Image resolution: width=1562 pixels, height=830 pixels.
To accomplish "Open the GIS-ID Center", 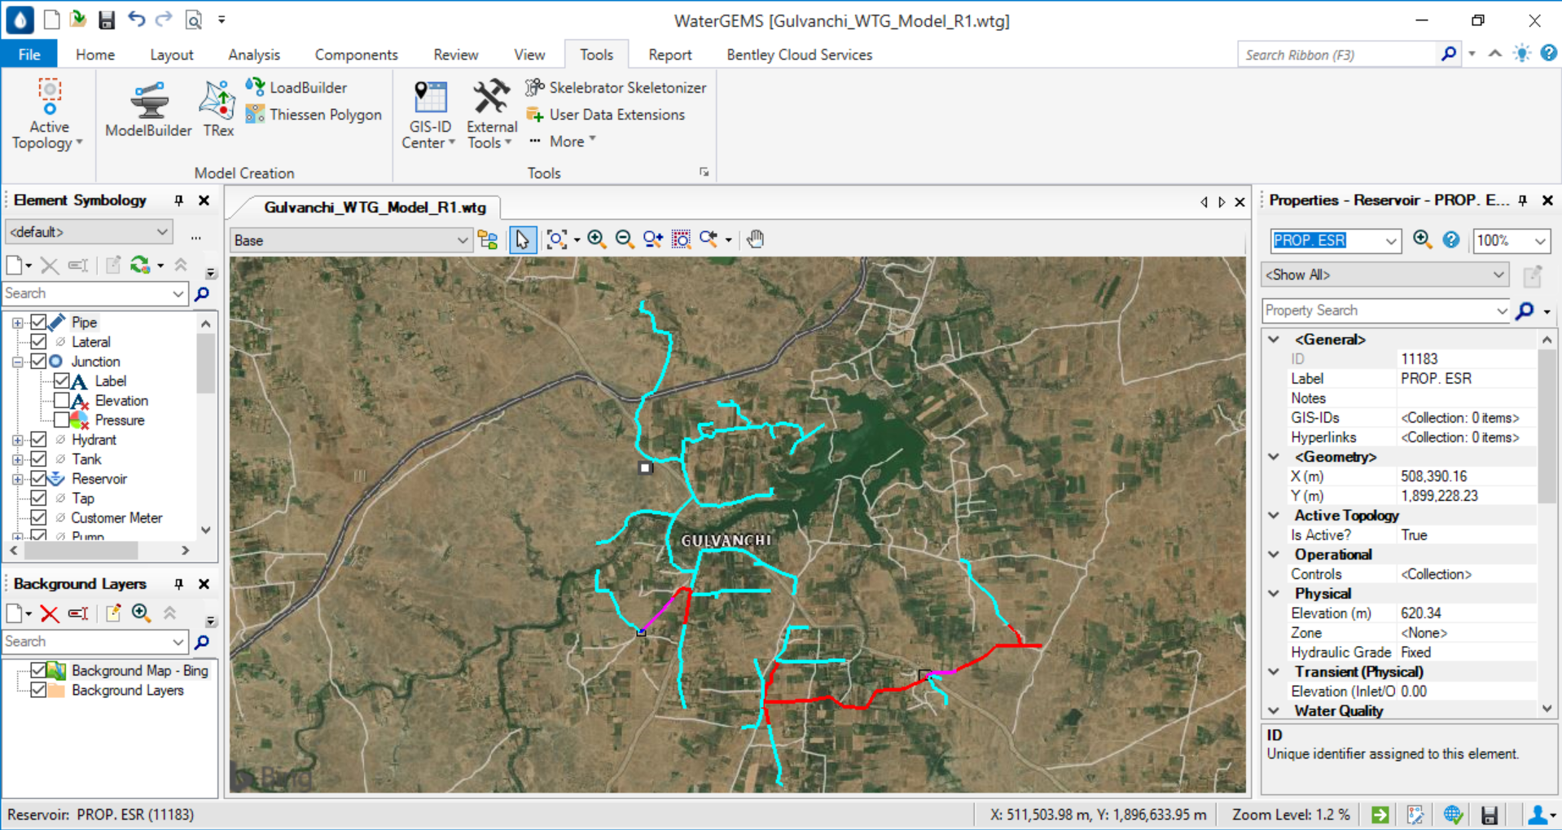I will [429, 115].
